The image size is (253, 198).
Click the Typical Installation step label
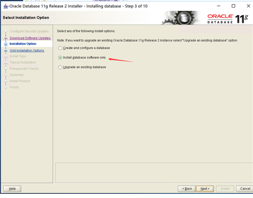(23, 63)
